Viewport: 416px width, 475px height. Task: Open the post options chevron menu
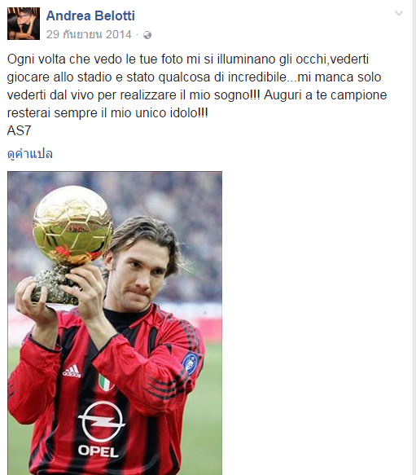399,13
